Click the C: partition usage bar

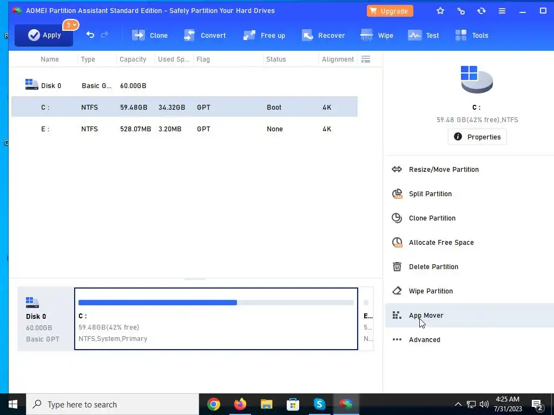[x=216, y=303]
